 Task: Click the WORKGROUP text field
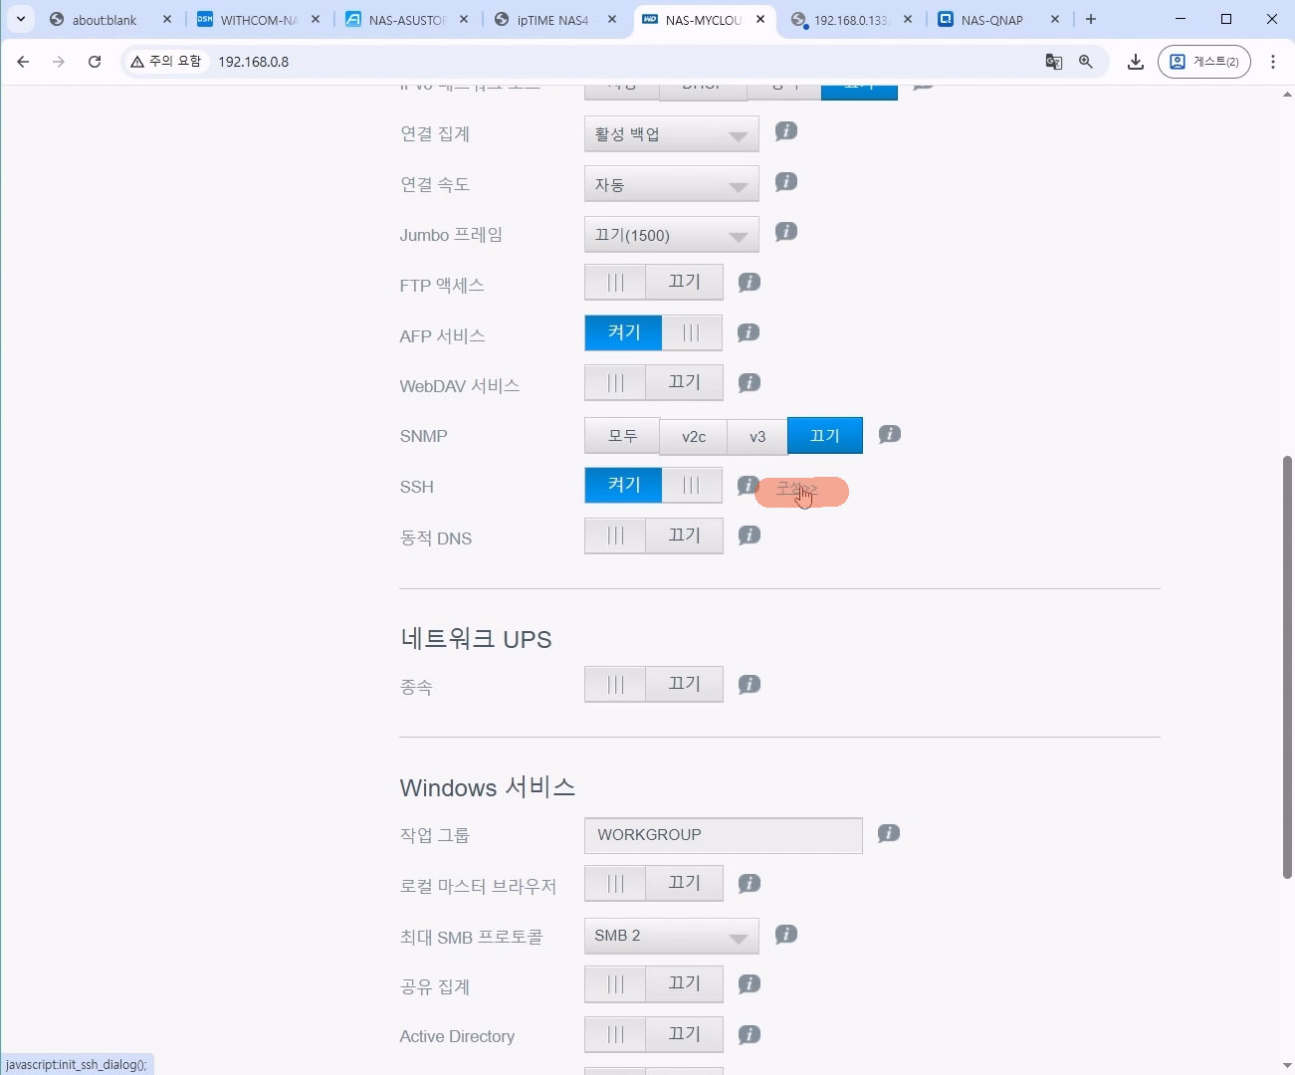point(723,835)
